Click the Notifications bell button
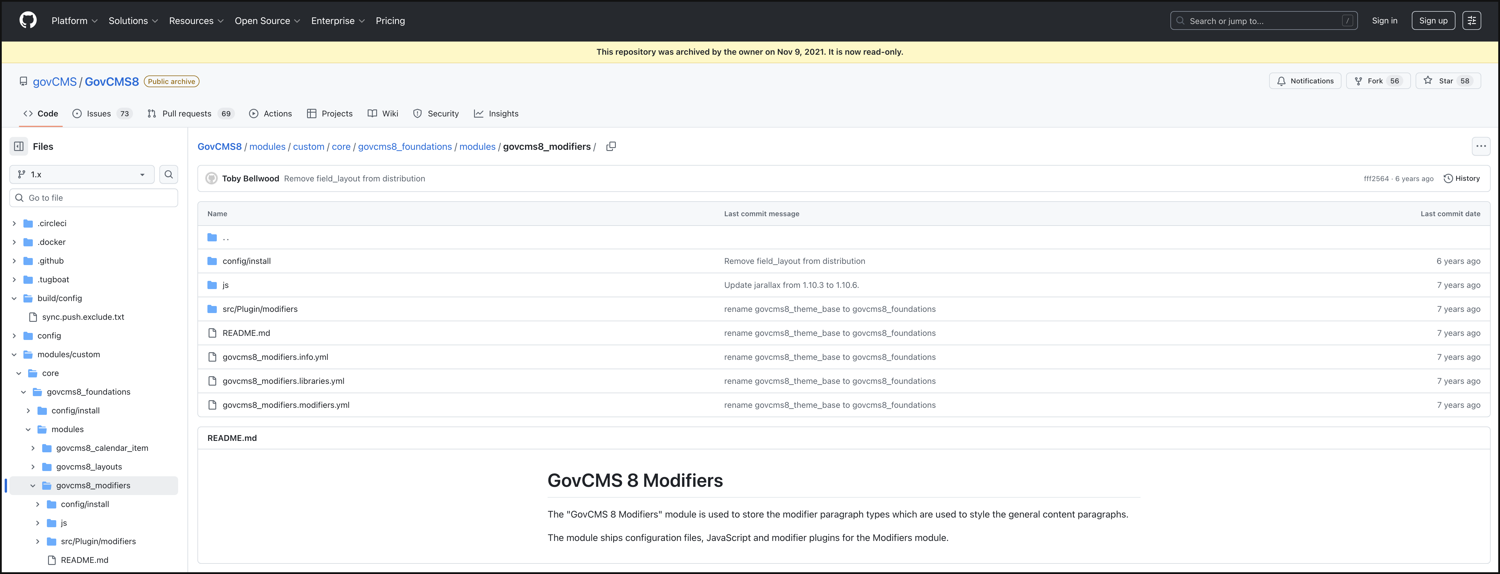The image size is (1500, 574). [1305, 81]
